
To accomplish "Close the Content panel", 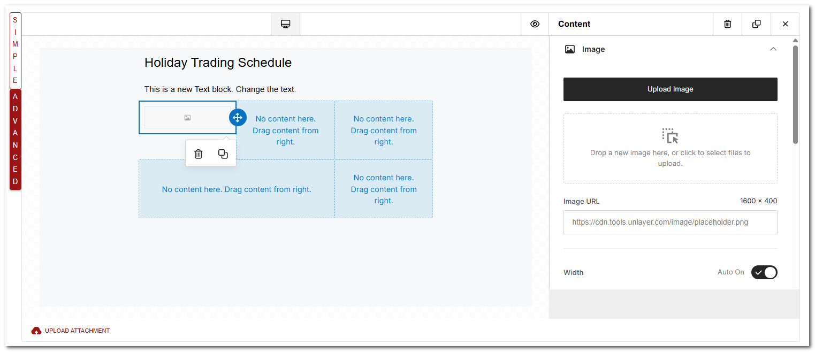I will [785, 24].
